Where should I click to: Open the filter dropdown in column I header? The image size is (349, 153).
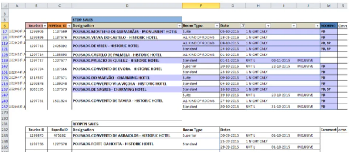click(x=294, y=26)
